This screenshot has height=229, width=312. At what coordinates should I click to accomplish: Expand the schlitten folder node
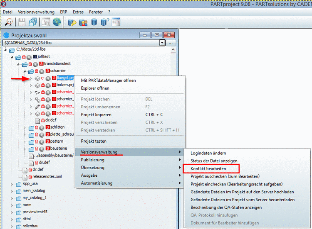25,128
